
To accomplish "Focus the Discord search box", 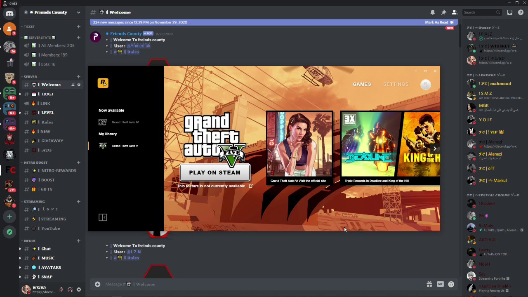I will [481, 12].
